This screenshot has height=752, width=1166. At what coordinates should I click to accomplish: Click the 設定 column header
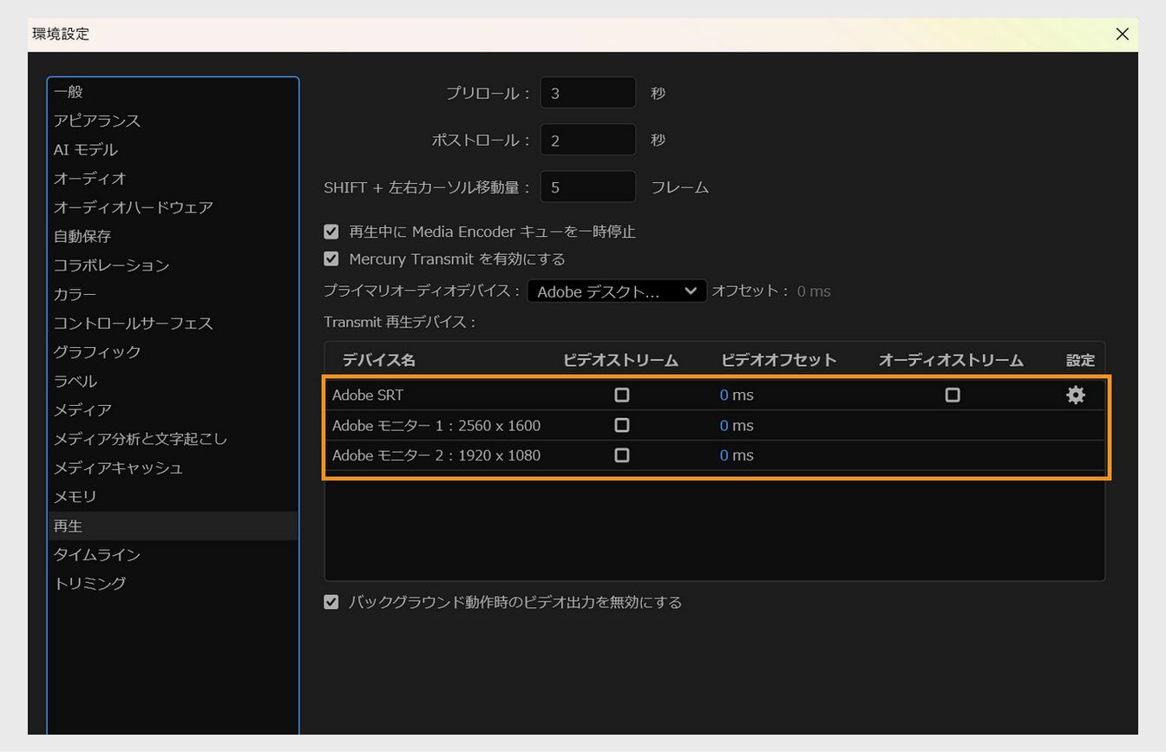click(x=1080, y=360)
